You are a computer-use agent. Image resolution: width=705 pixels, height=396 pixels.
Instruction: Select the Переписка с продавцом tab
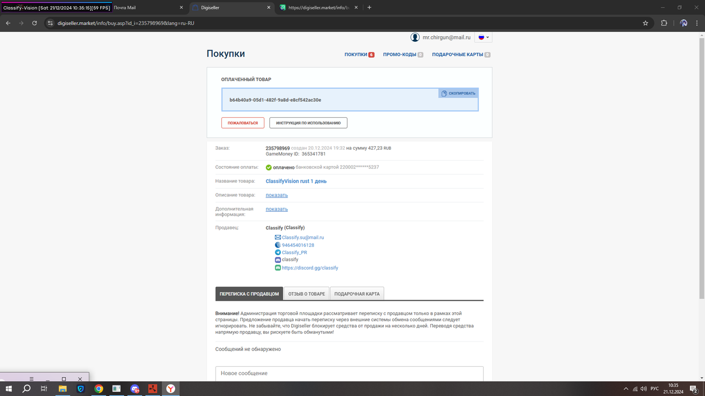(249, 294)
